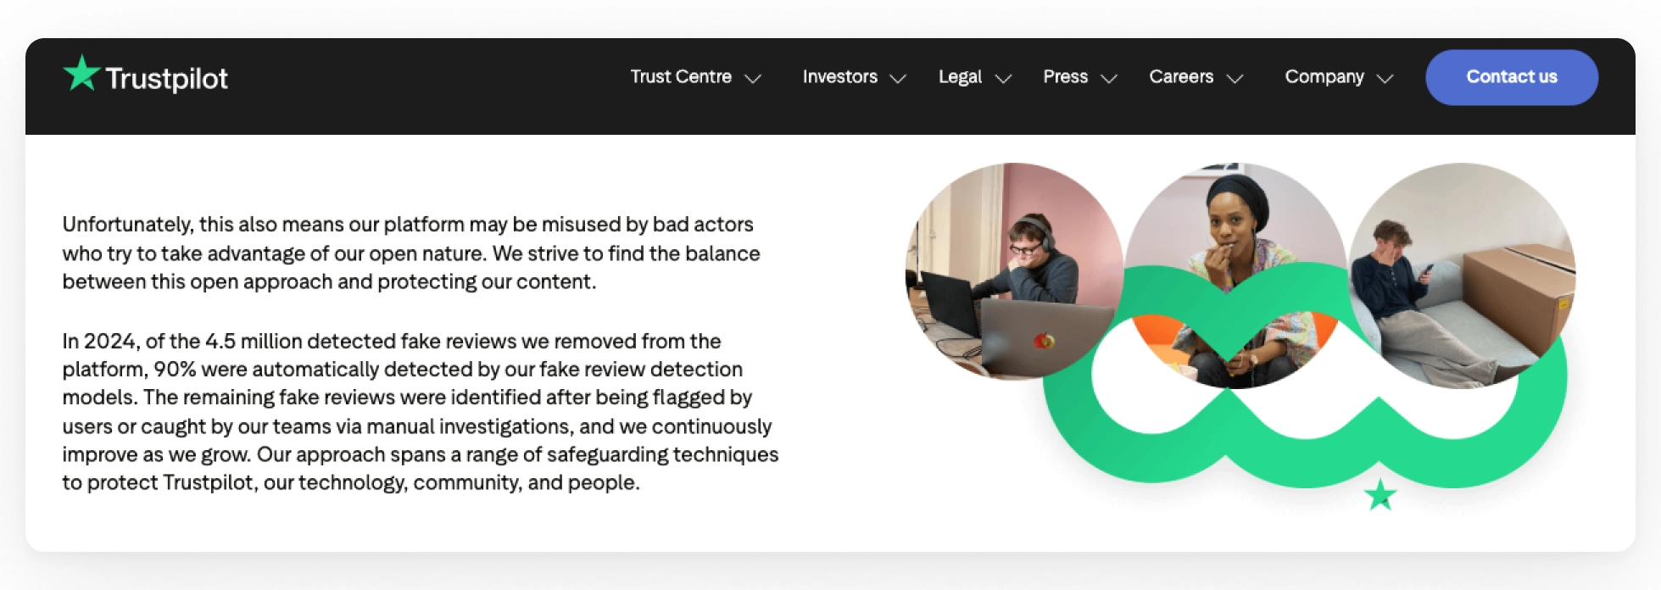Expand the Press dropdown arrow

1109,79
